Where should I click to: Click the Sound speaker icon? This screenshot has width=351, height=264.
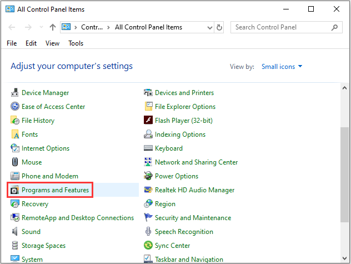[15, 231]
